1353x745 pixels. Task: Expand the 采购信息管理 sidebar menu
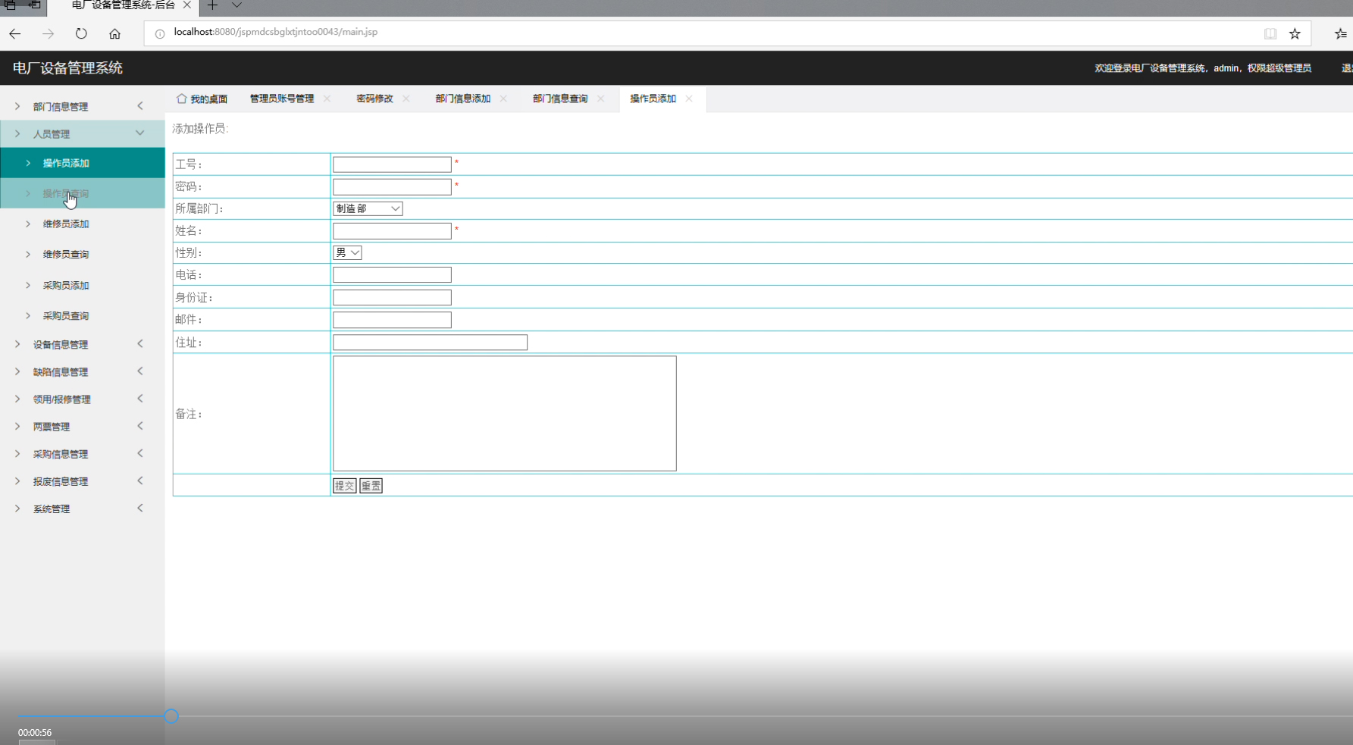(x=82, y=453)
